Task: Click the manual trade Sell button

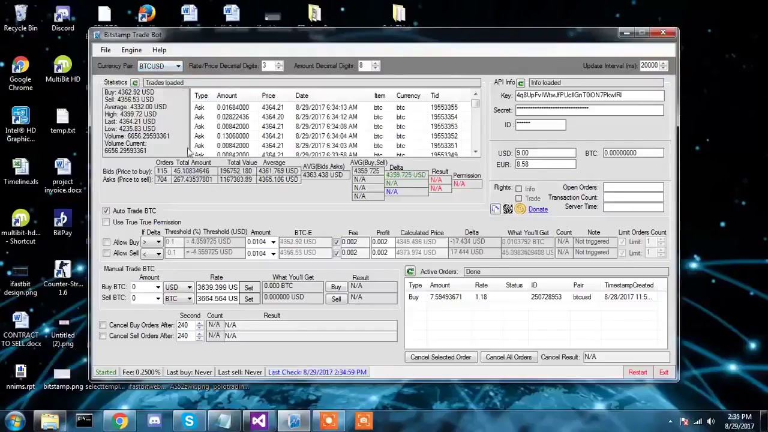Action: coord(336,299)
